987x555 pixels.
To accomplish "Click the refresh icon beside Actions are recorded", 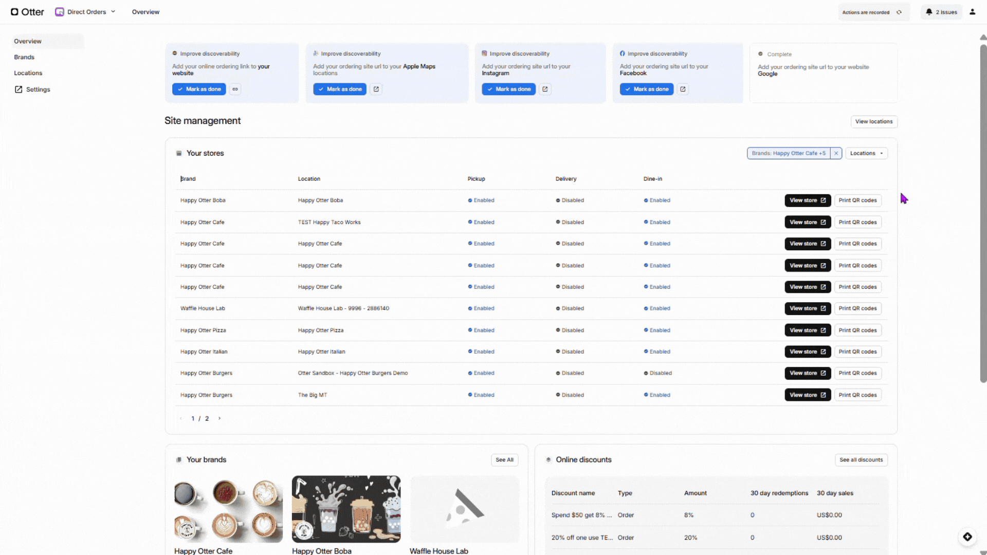I will pos(899,12).
